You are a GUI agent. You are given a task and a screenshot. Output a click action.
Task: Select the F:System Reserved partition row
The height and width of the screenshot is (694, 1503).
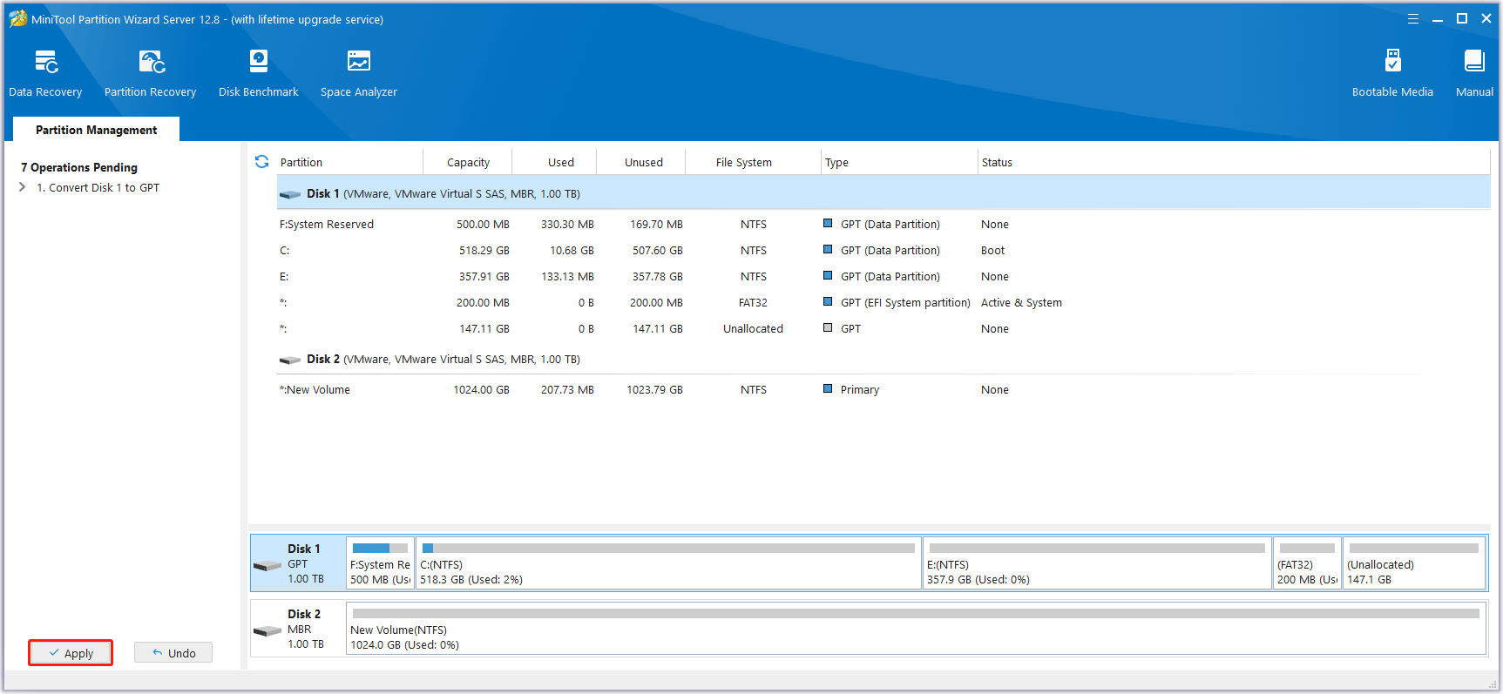(884, 224)
